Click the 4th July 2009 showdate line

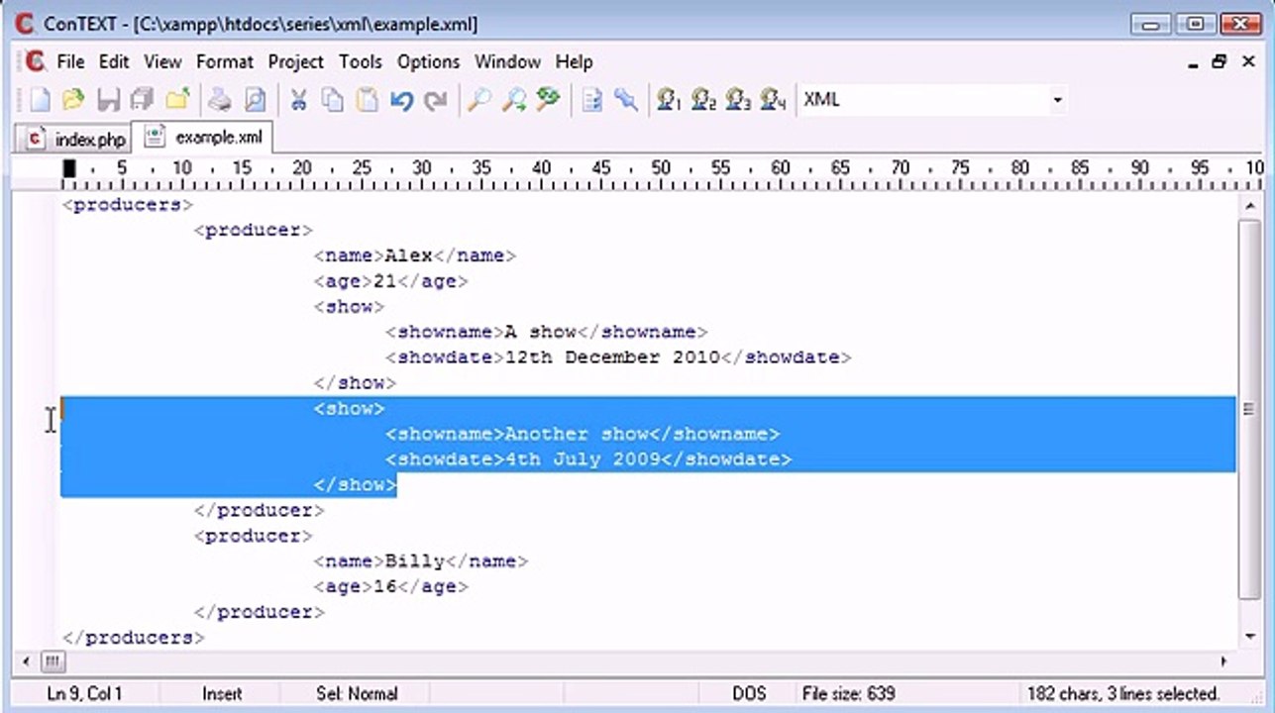point(588,459)
